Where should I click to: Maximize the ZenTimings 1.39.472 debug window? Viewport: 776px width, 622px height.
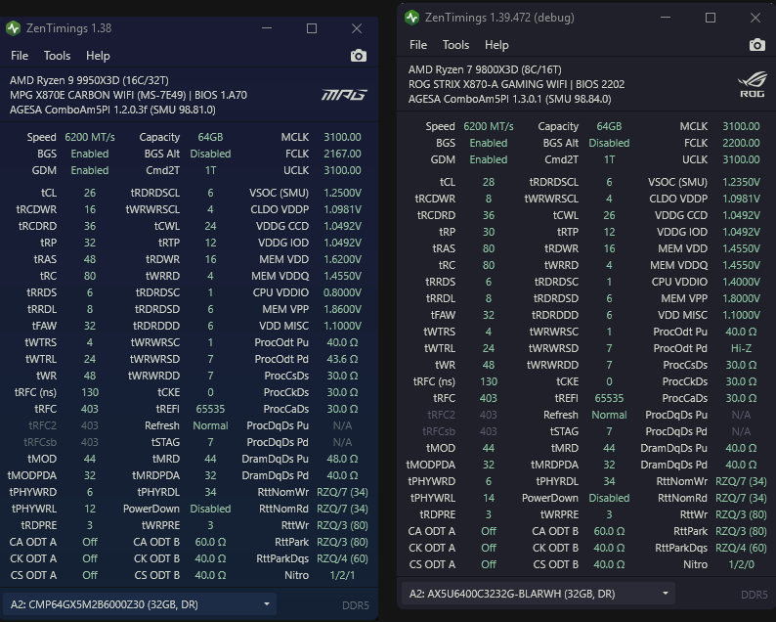(x=711, y=18)
